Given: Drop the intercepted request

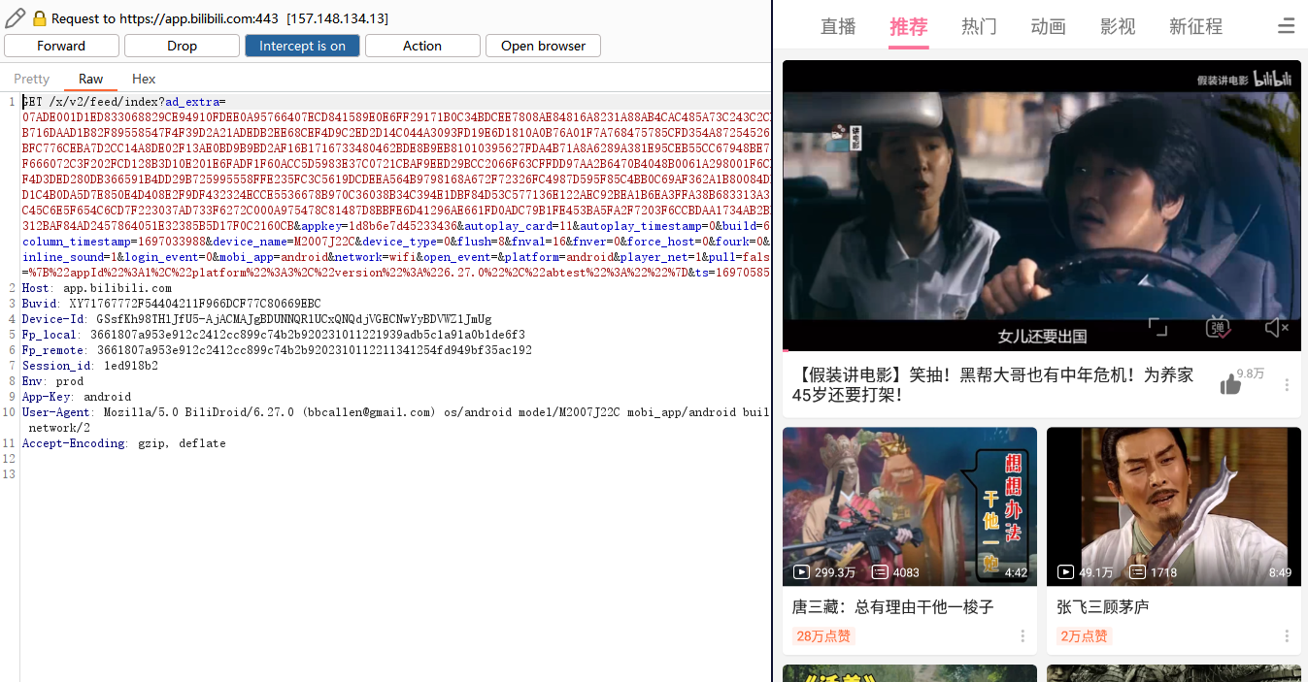Looking at the screenshot, I should point(182,46).
